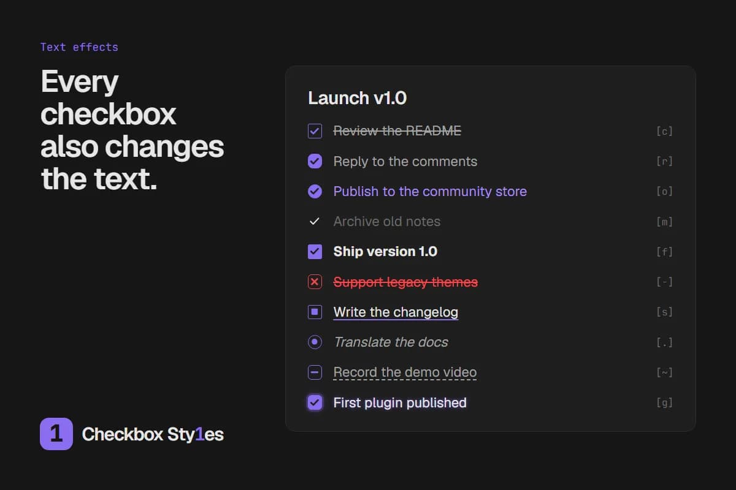
Task: Click the [g] code label
Action: 664,402
